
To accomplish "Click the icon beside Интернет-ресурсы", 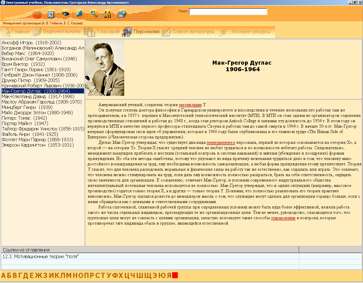I will coord(223,32).
